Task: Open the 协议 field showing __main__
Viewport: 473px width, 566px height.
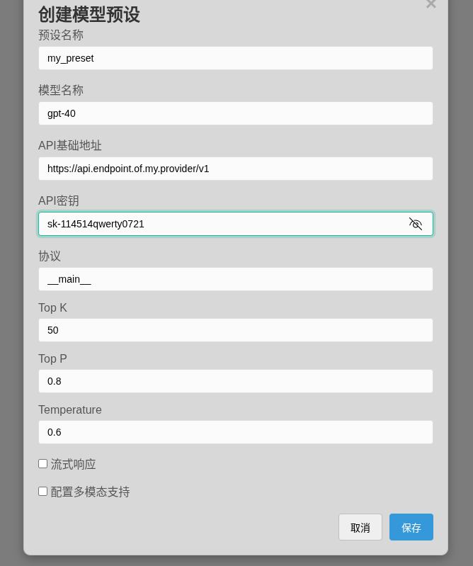Action: [x=235, y=279]
